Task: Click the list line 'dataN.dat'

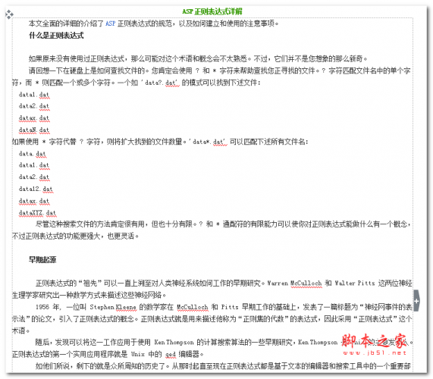Action: [34, 130]
